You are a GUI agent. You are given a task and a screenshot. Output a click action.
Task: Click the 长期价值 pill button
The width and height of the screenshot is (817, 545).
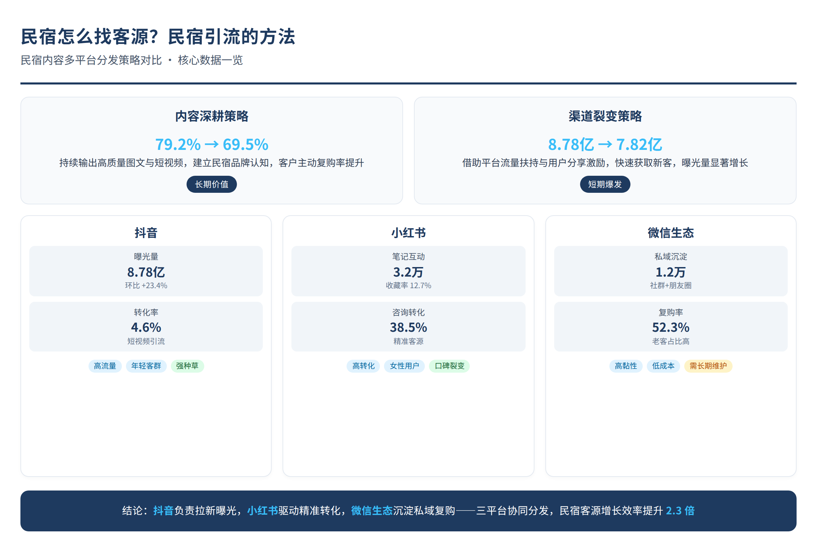coord(211,184)
